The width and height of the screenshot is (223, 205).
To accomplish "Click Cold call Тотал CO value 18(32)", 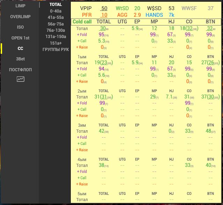I will point(189,29).
